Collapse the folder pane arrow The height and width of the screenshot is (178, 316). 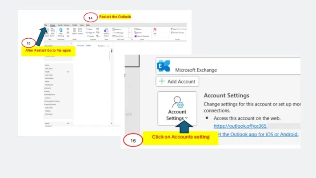point(72,44)
